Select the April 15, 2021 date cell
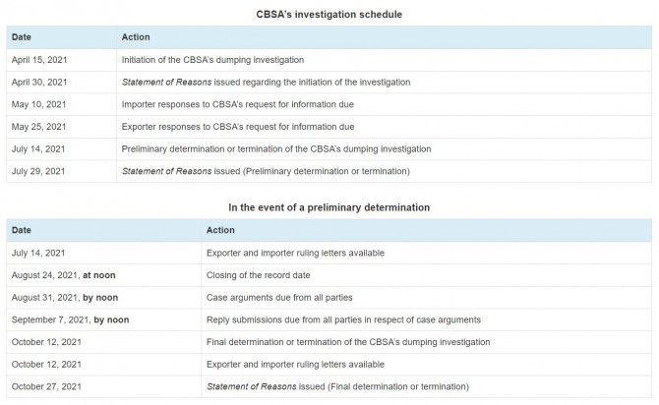The width and height of the screenshot is (659, 405). coord(38,60)
